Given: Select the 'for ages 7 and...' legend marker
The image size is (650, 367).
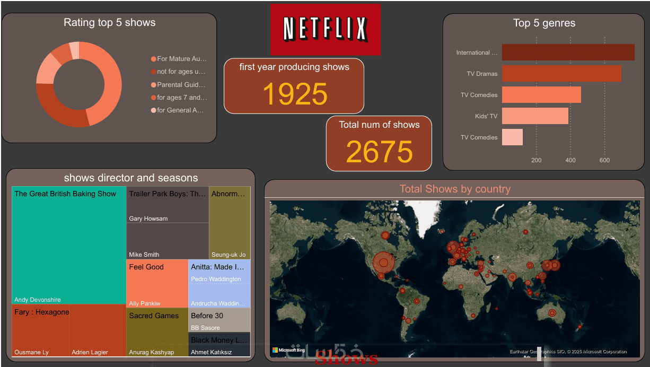Looking at the screenshot, I should point(154,98).
